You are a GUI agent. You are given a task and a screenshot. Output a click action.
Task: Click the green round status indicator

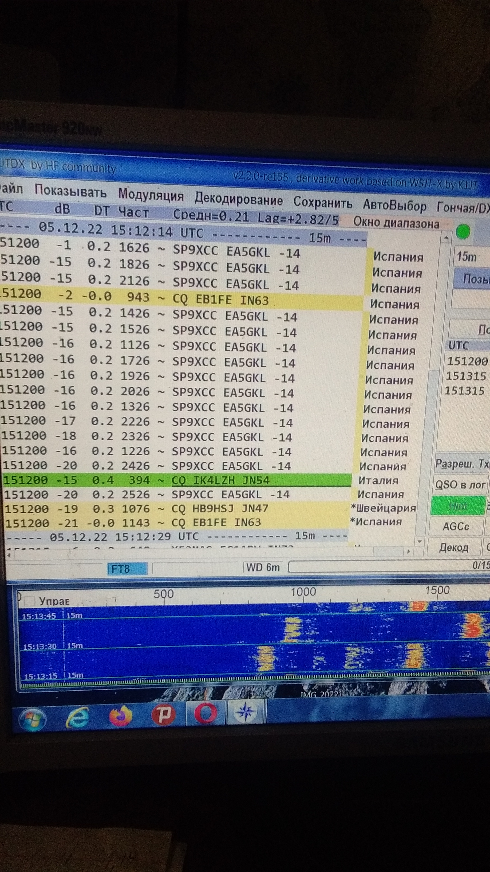click(463, 232)
